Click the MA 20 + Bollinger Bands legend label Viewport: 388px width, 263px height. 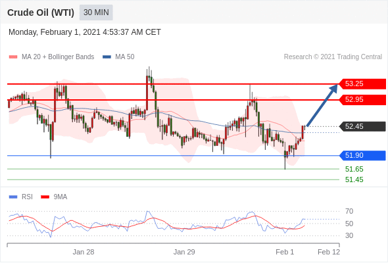58,57
